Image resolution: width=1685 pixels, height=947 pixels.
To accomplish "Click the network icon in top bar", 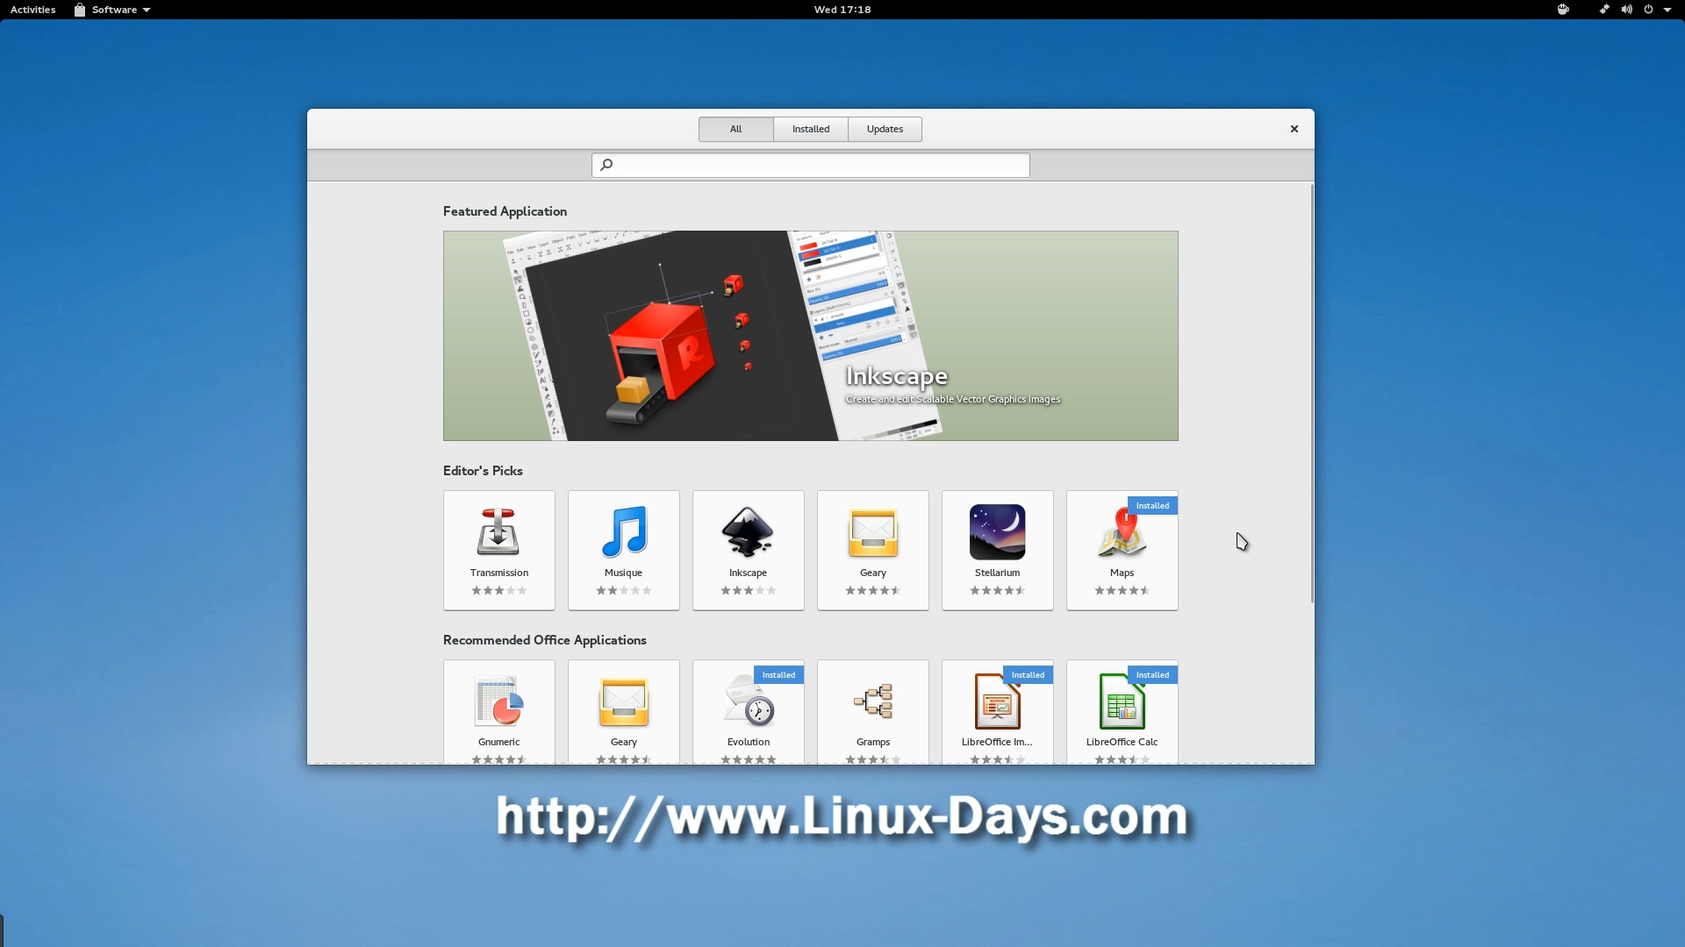I will pyautogui.click(x=1604, y=10).
